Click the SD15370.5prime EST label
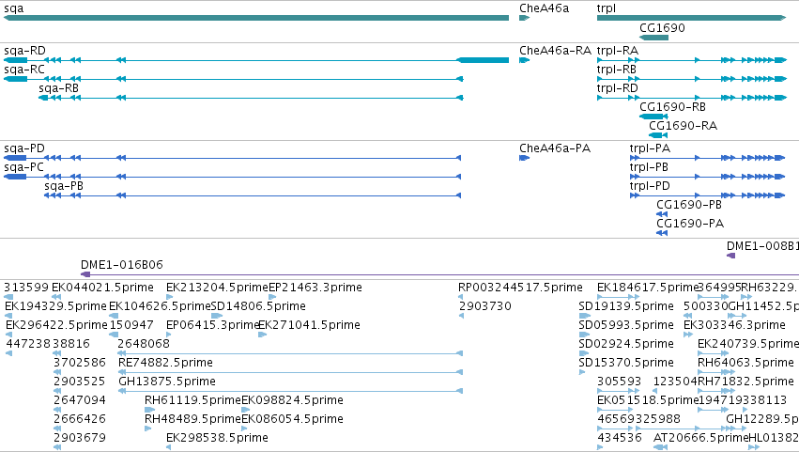This screenshot has height=452, width=799. point(626,363)
